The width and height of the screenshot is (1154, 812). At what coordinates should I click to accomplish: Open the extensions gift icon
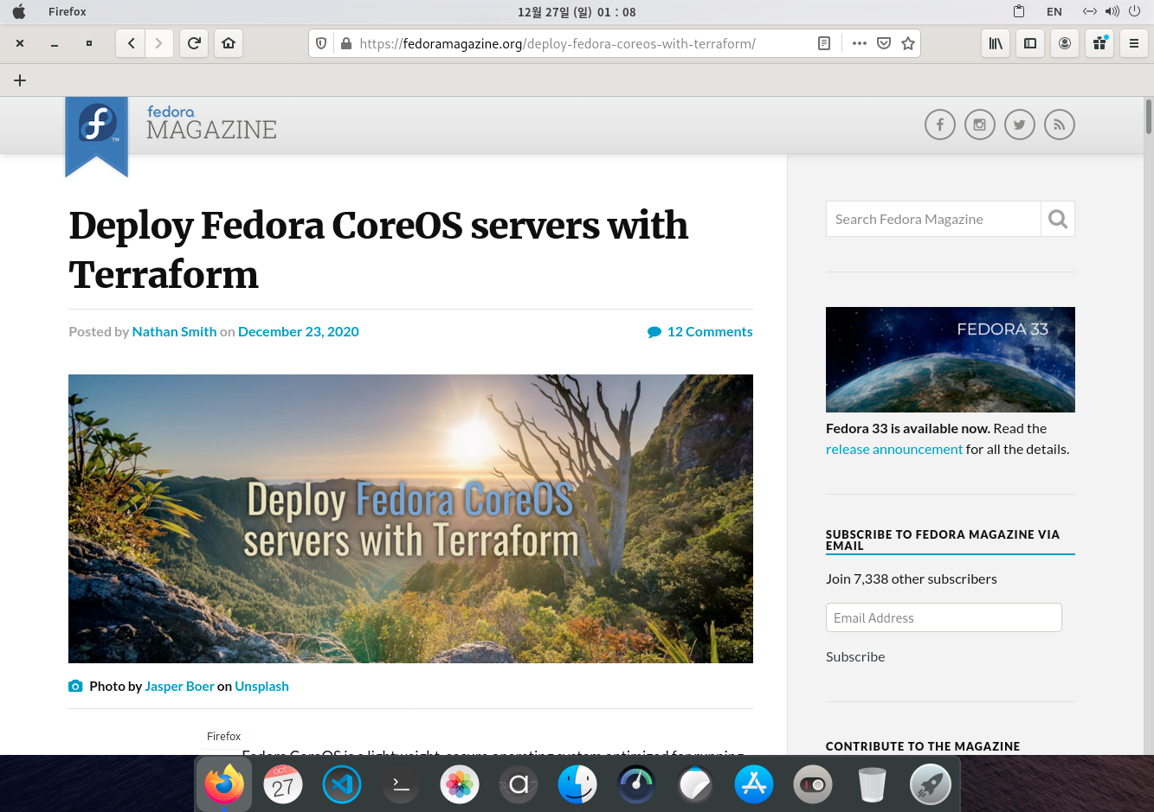coord(1099,43)
